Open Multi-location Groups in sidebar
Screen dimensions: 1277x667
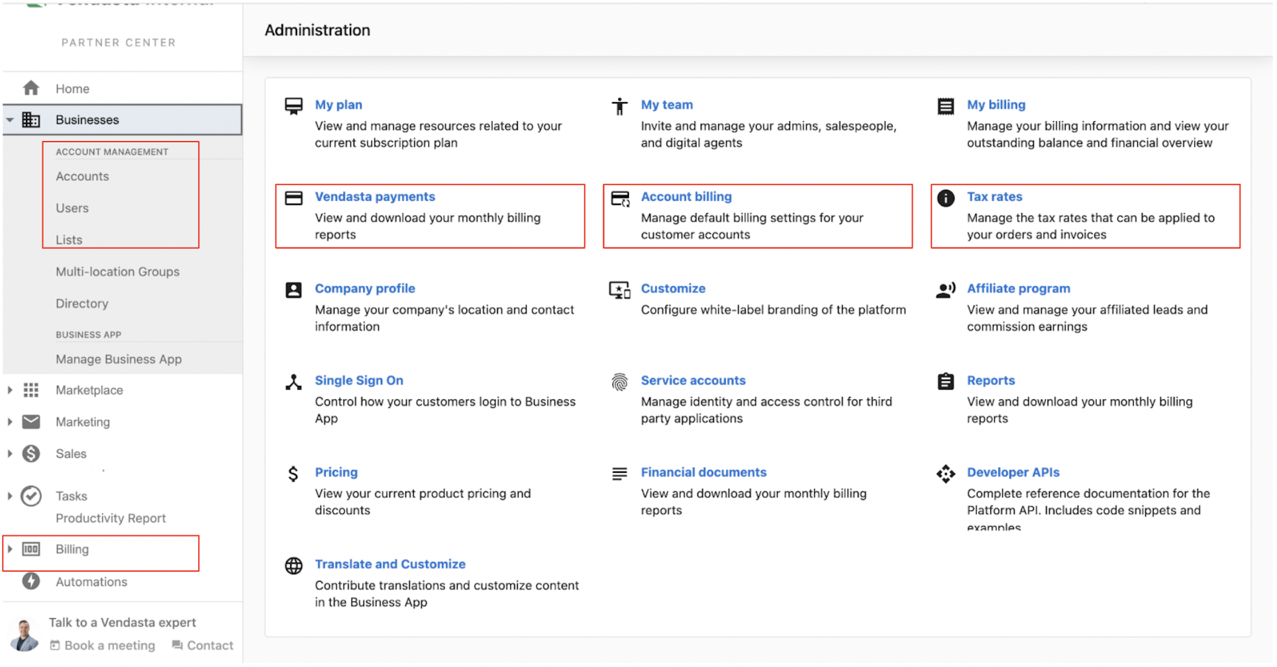tap(117, 272)
